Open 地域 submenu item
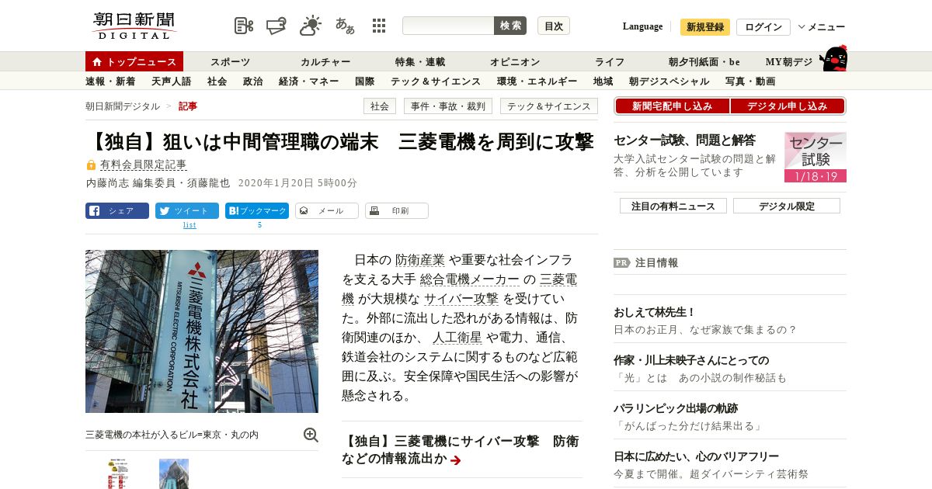This screenshot has width=932, height=489. (x=603, y=81)
